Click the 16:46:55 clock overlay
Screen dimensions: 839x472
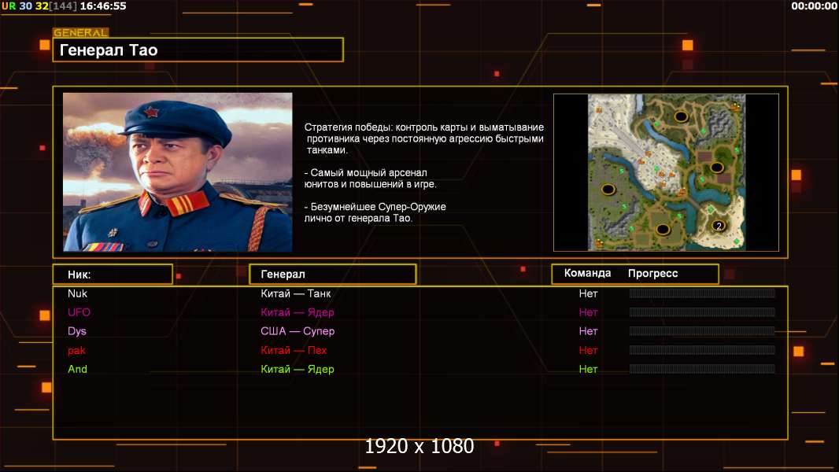(103, 6)
